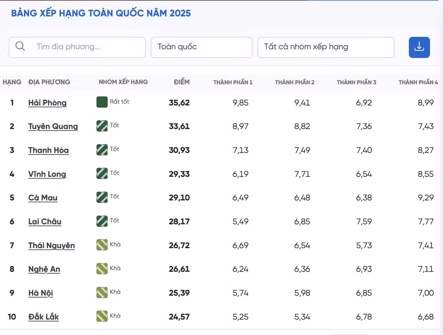Click the Rất tốt dark green swatch
This screenshot has height=335, width=443.
[102, 102]
